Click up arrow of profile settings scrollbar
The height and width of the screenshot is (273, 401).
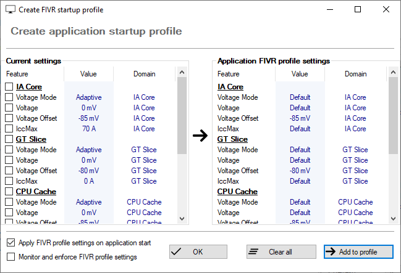(393, 72)
